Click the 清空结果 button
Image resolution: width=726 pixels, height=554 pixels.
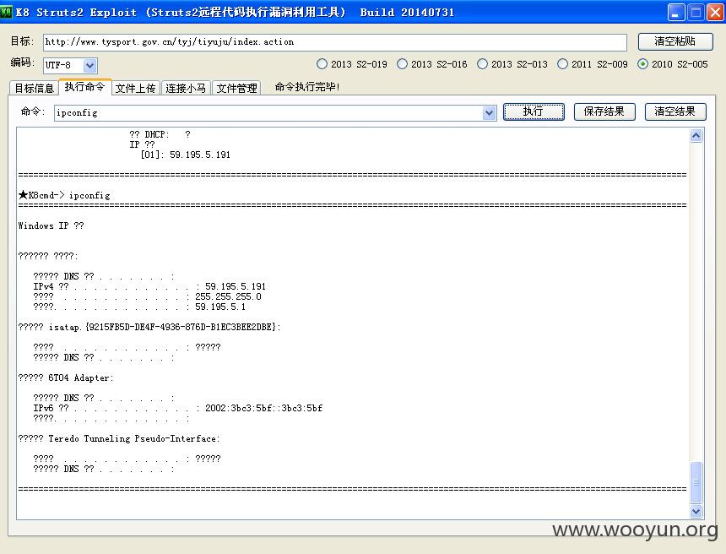(675, 111)
